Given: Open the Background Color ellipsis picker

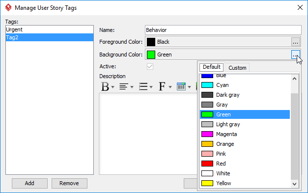Looking at the screenshot, I should click(x=295, y=55).
